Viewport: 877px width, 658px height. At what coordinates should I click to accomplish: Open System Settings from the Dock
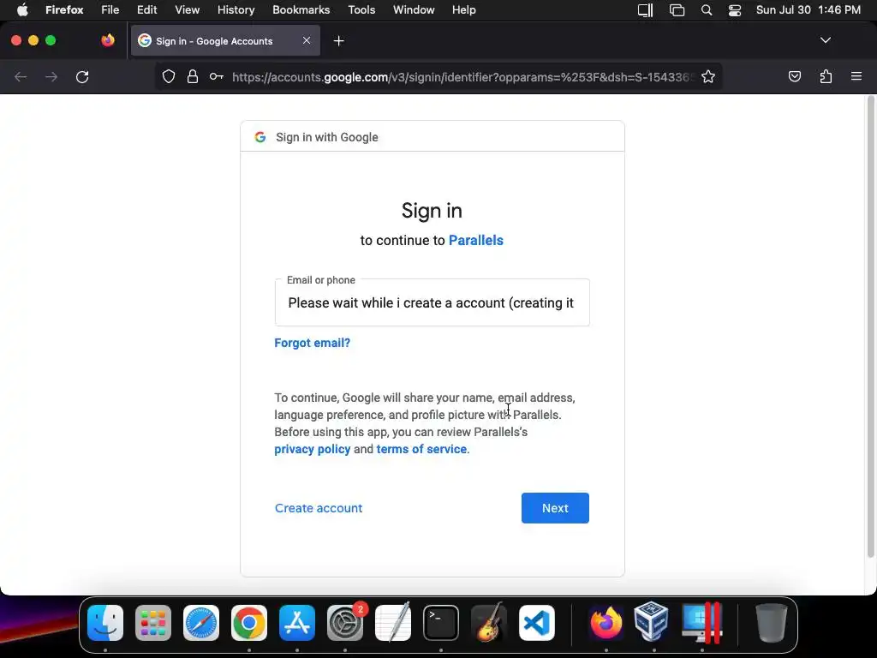click(x=345, y=623)
